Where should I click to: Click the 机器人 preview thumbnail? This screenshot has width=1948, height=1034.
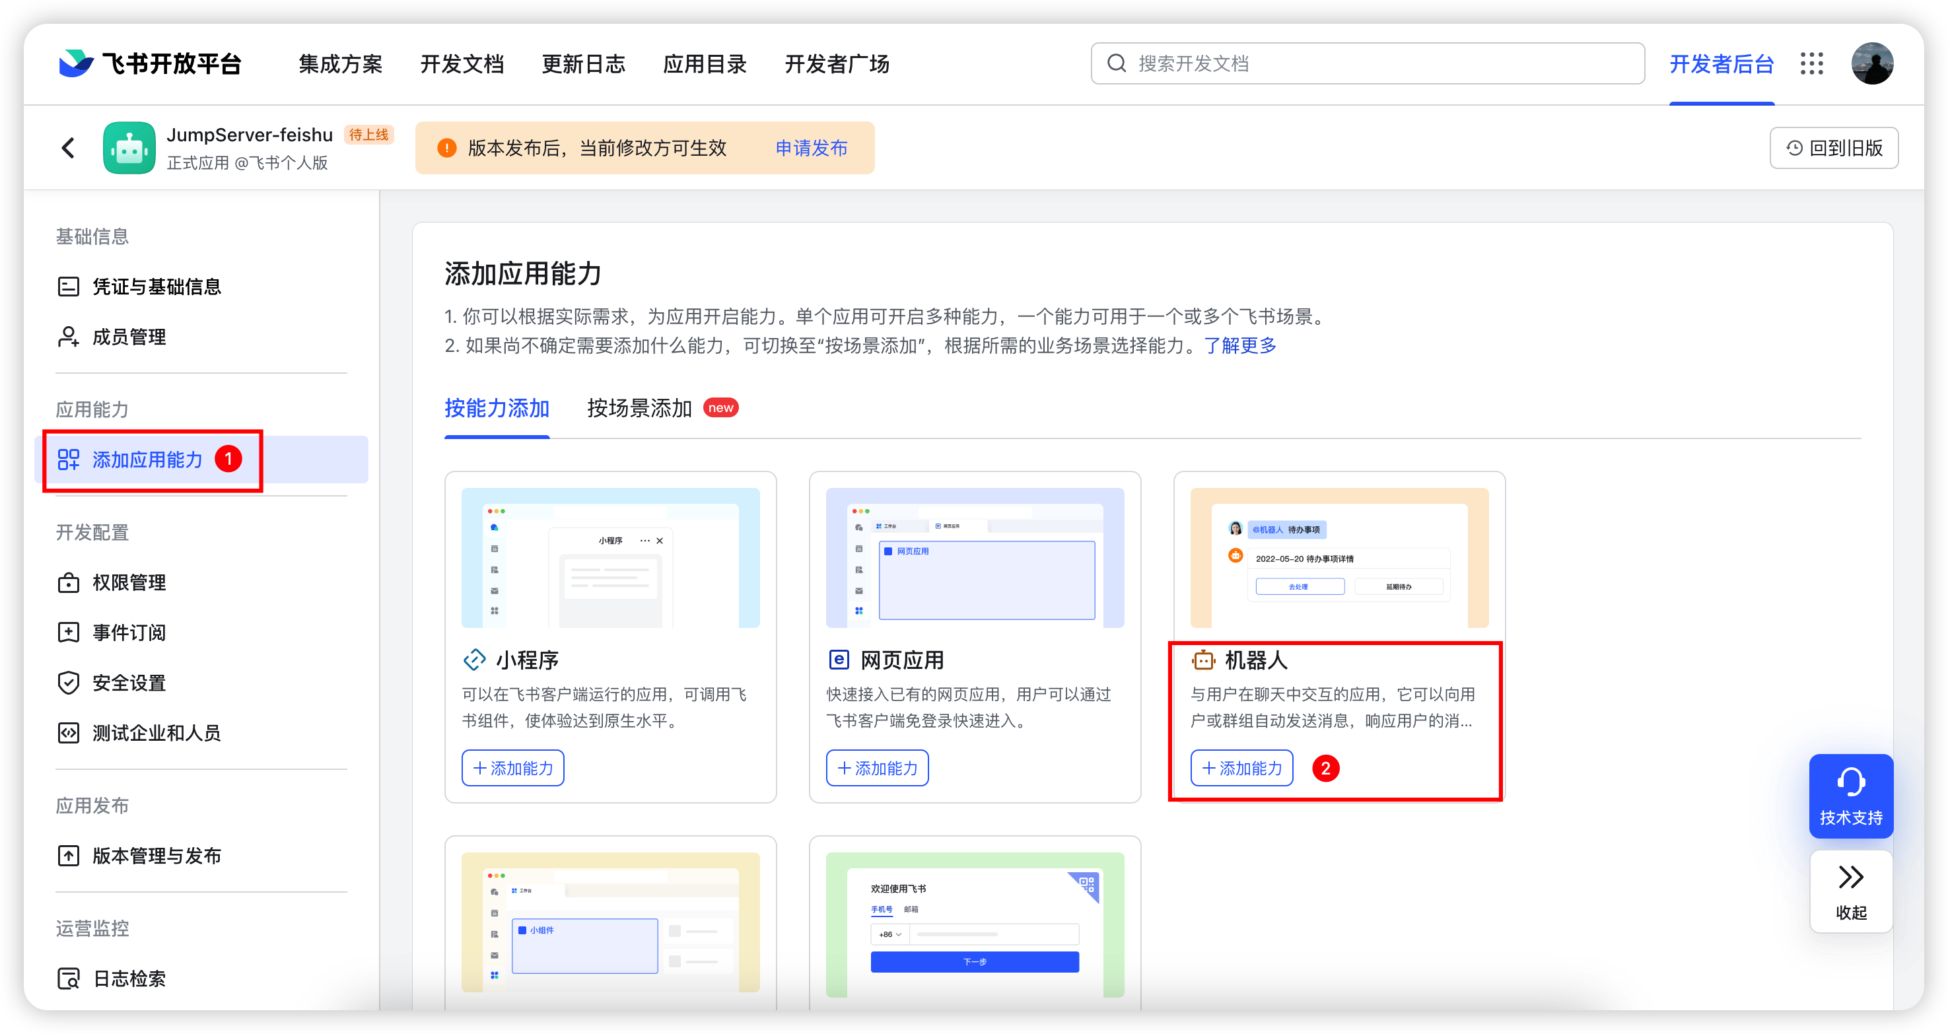click(1339, 557)
